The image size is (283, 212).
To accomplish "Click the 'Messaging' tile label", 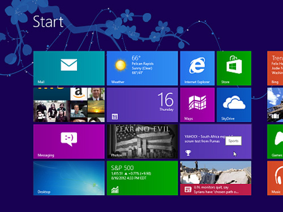I will tap(46, 155).
